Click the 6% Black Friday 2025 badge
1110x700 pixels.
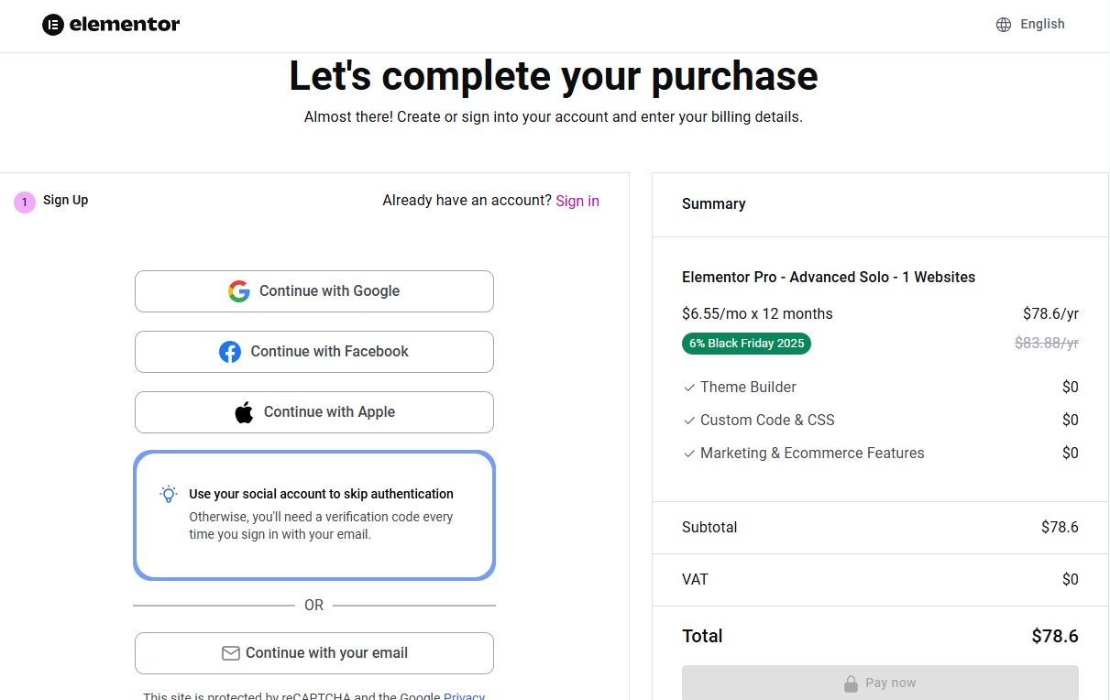tap(746, 343)
